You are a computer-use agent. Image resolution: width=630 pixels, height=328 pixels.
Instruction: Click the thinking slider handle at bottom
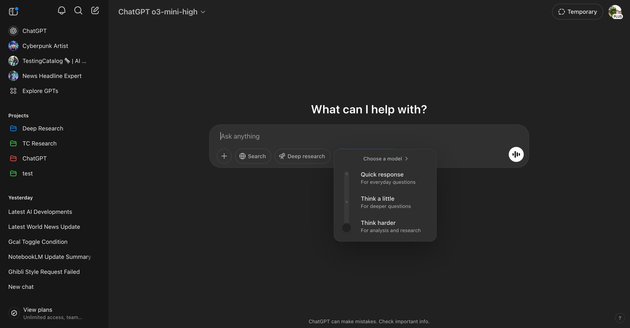pos(346,227)
